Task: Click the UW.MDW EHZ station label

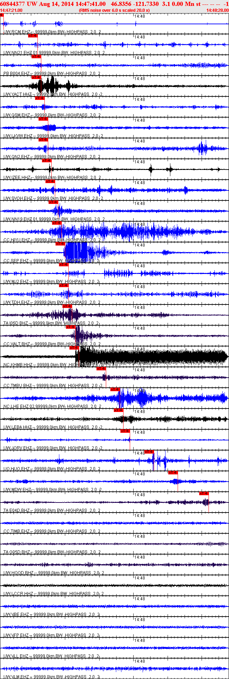Action: (x=17, y=490)
